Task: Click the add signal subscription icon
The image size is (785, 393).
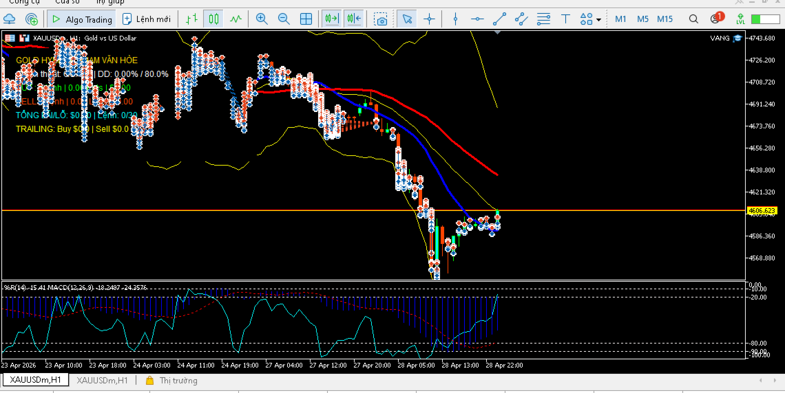Action: tap(32, 19)
